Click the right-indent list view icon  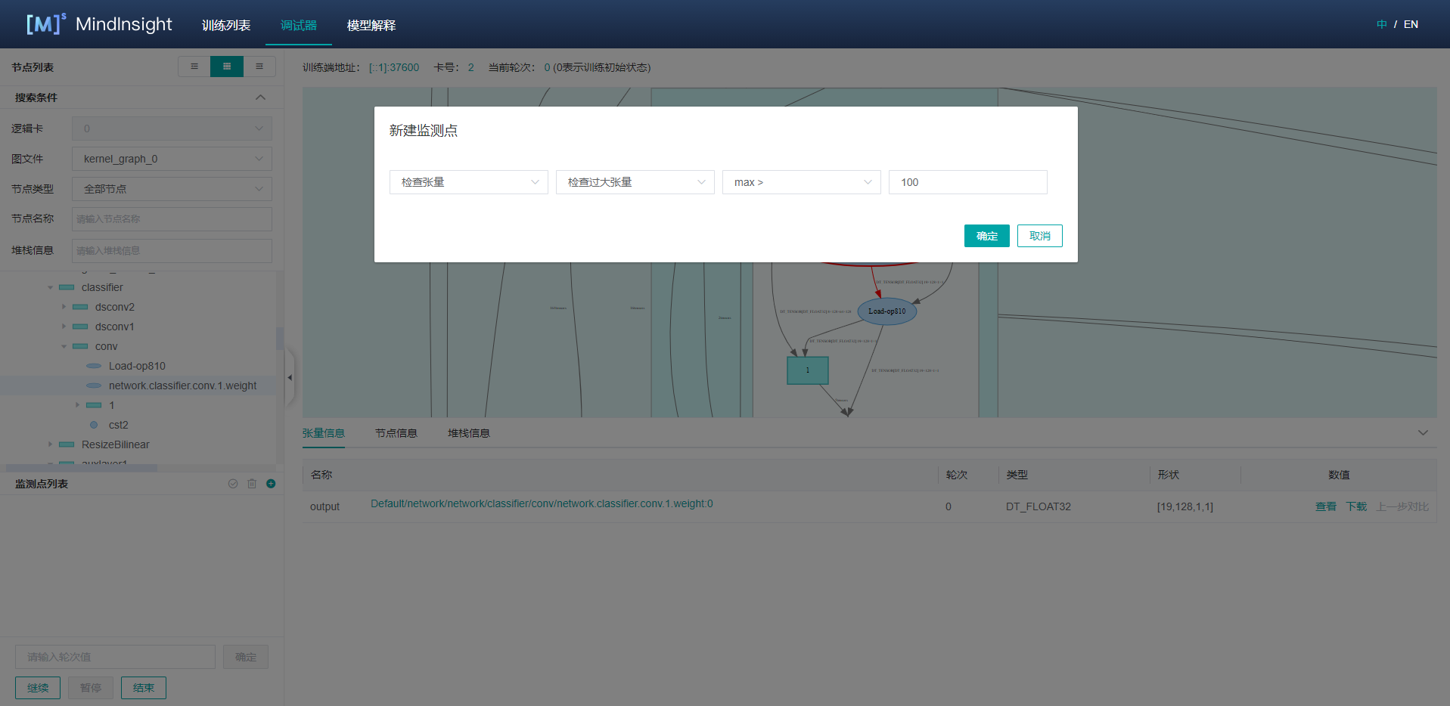(259, 67)
